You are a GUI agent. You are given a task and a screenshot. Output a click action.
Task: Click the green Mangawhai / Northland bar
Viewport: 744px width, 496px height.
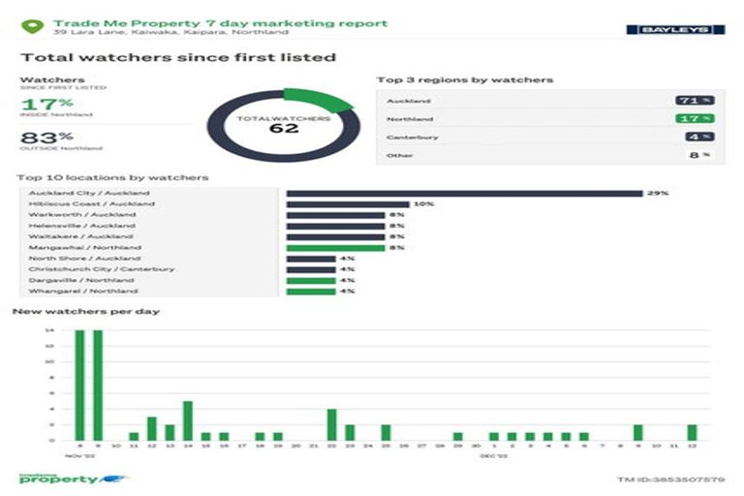(334, 248)
